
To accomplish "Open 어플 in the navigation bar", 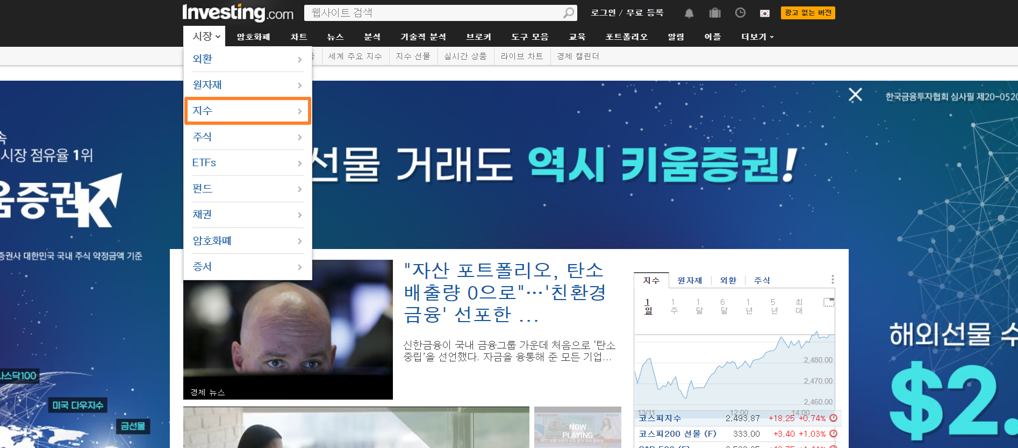I will click(713, 37).
